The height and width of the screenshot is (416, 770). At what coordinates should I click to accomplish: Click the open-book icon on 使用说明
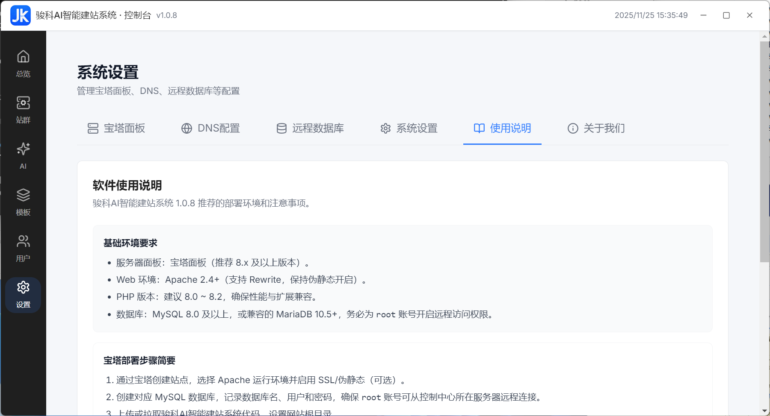pyautogui.click(x=479, y=128)
